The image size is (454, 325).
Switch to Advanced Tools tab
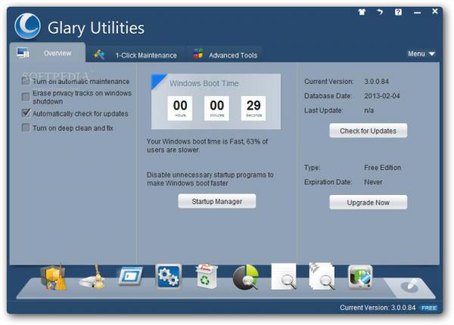point(225,54)
